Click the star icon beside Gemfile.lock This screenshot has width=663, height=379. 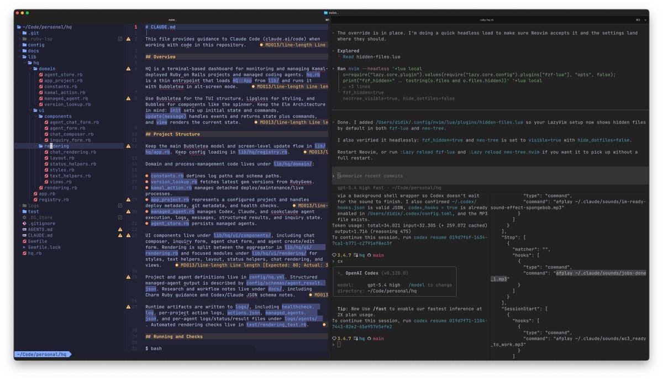pyautogui.click(x=24, y=248)
